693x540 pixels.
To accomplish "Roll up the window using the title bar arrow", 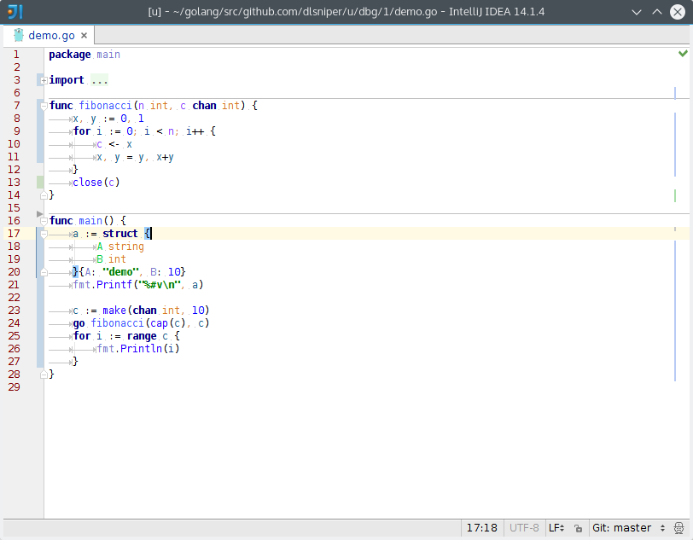I will (x=657, y=12).
